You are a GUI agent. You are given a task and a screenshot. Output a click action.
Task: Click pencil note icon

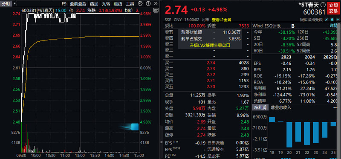[x=327, y=20]
